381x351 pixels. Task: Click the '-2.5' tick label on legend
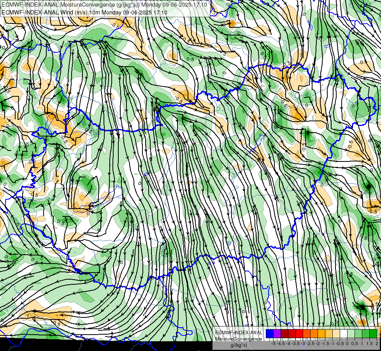click(x=310, y=344)
